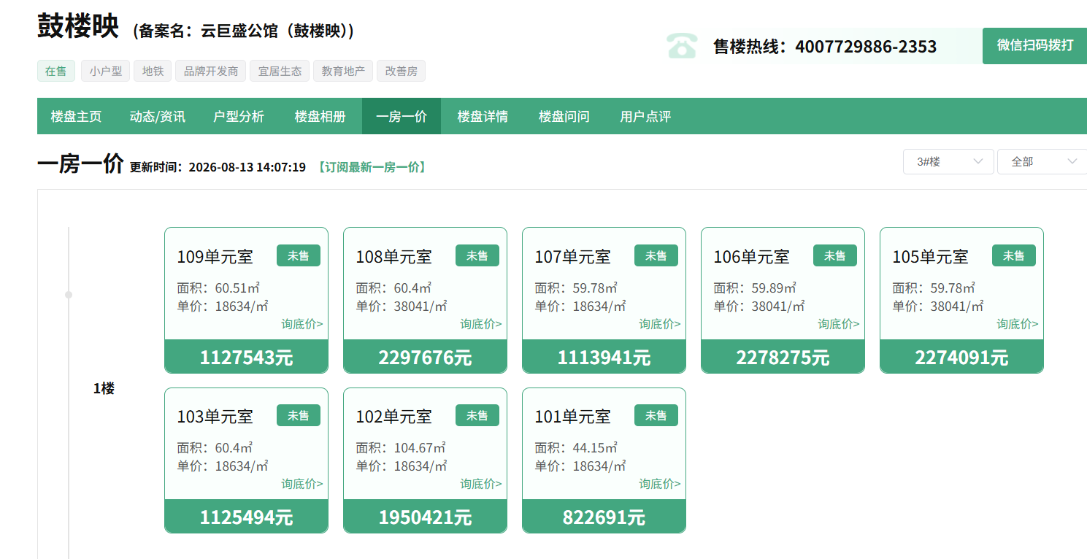
Task: Click 询底价 link for unit 107
Action: click(x=660, y=324)
